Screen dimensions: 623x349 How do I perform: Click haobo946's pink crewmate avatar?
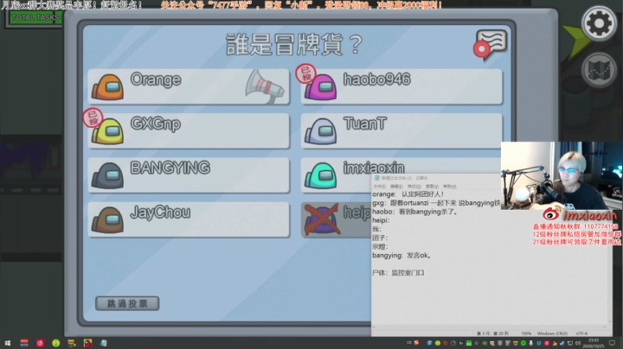click(x=321, y=87)
